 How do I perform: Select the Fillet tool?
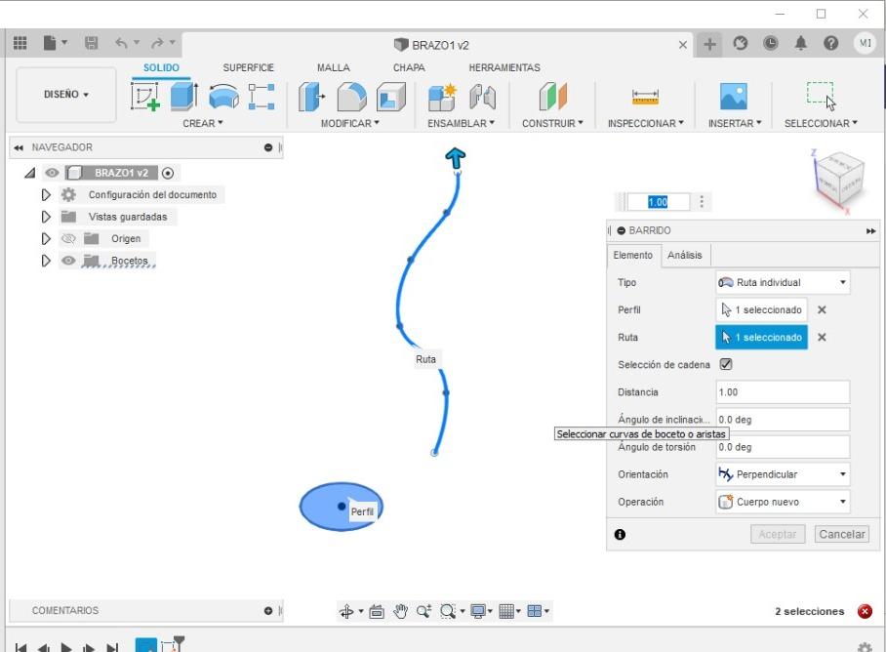351,96
